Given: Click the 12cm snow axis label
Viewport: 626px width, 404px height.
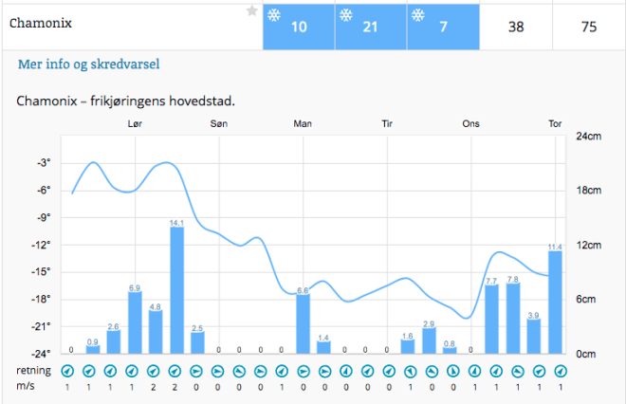Looking at the screenshot, I should [x=588, y=245].
